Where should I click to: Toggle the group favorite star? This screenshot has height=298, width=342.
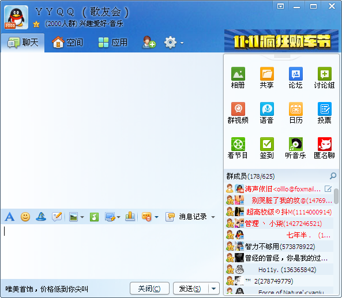(36, 24)
